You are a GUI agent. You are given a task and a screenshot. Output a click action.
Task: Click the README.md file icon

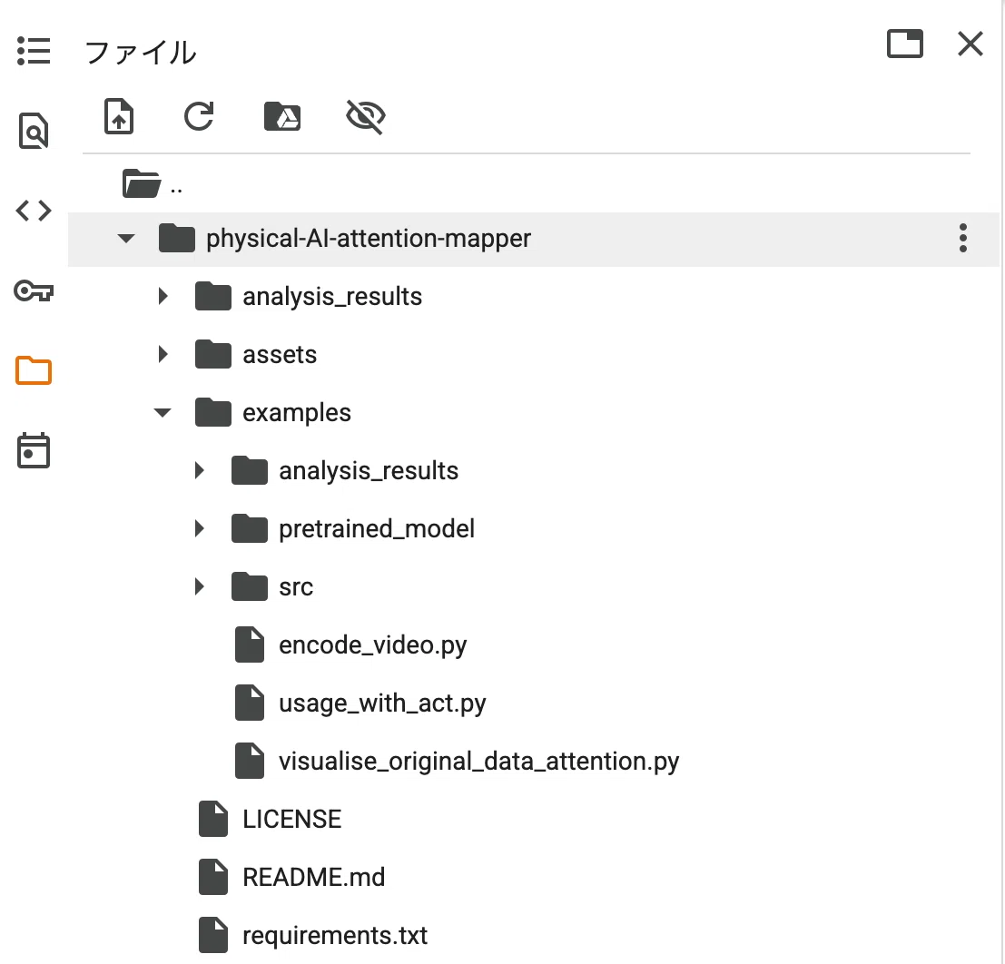point(212,878)
